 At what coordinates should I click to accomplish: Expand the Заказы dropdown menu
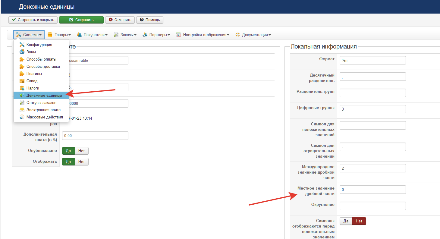(125, 35)
